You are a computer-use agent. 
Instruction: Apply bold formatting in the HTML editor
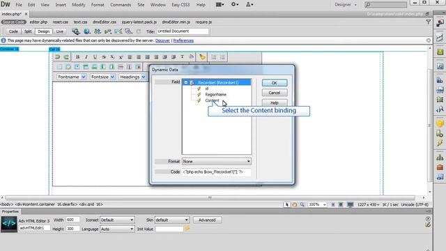click(x=77, y=57)
